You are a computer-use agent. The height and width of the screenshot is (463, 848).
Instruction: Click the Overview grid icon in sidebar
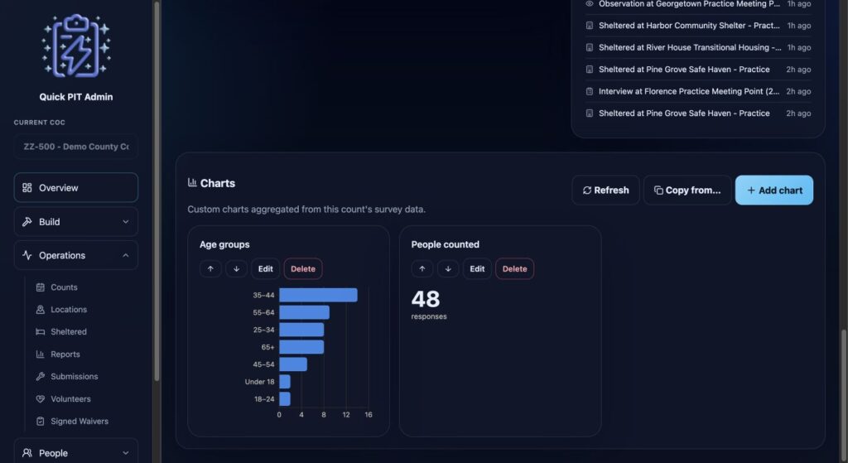(27, 188)
